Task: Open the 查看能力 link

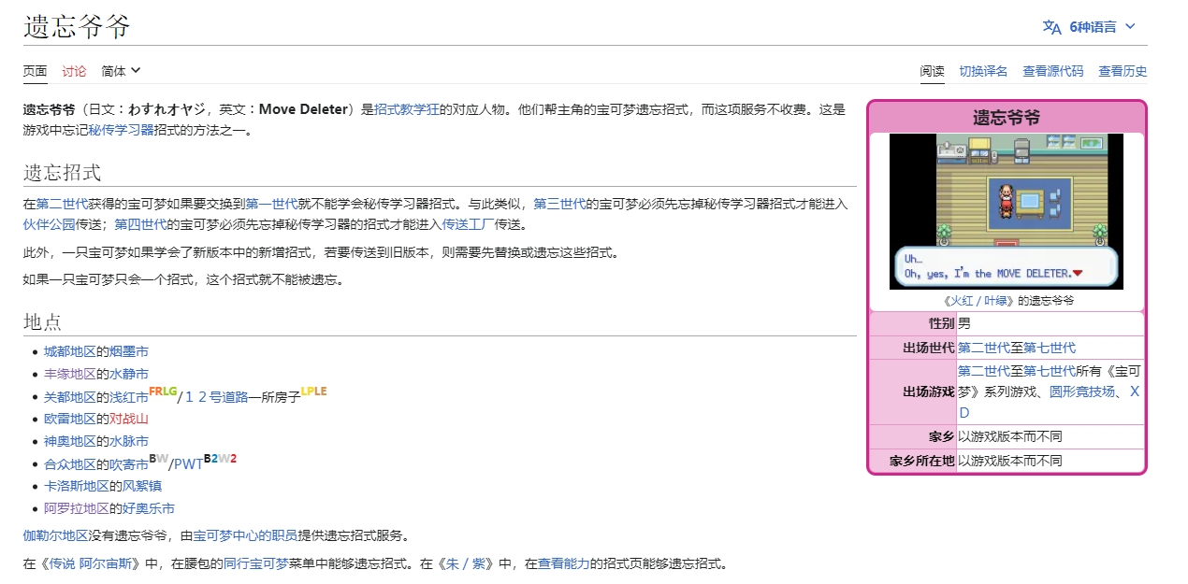Action: click(x=563, y=563)
